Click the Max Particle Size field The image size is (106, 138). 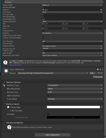tap(72, 19)
